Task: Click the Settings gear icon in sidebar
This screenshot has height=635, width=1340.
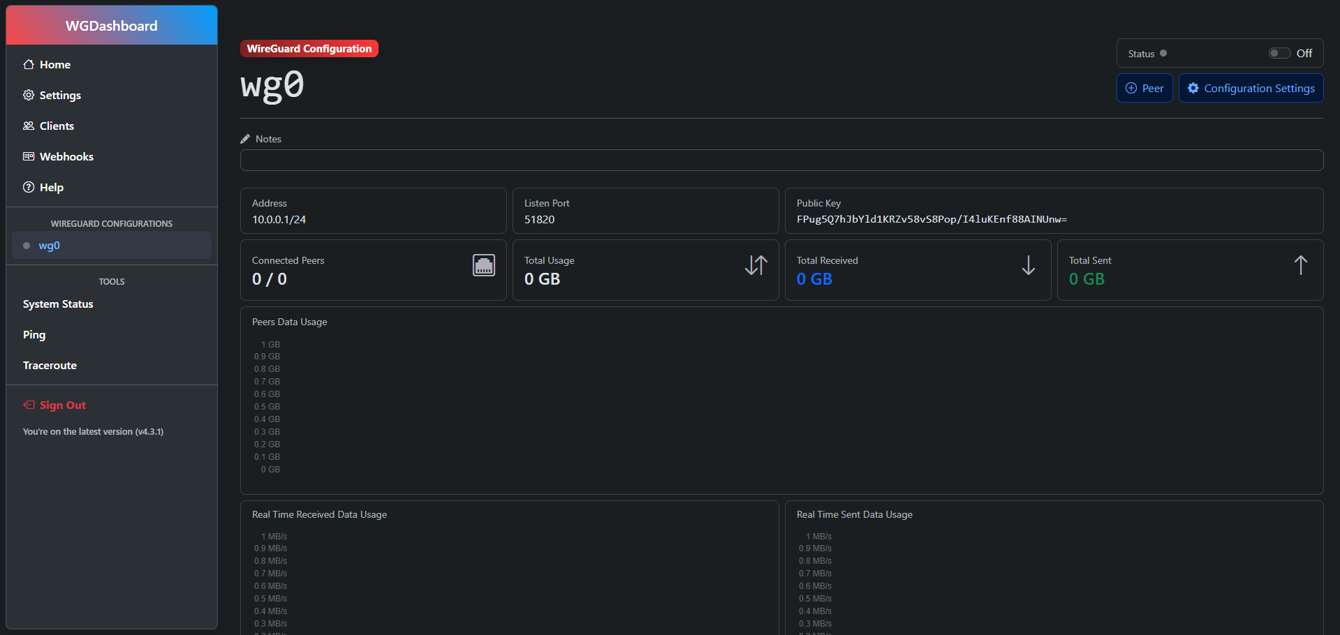Action: point(29,95)
